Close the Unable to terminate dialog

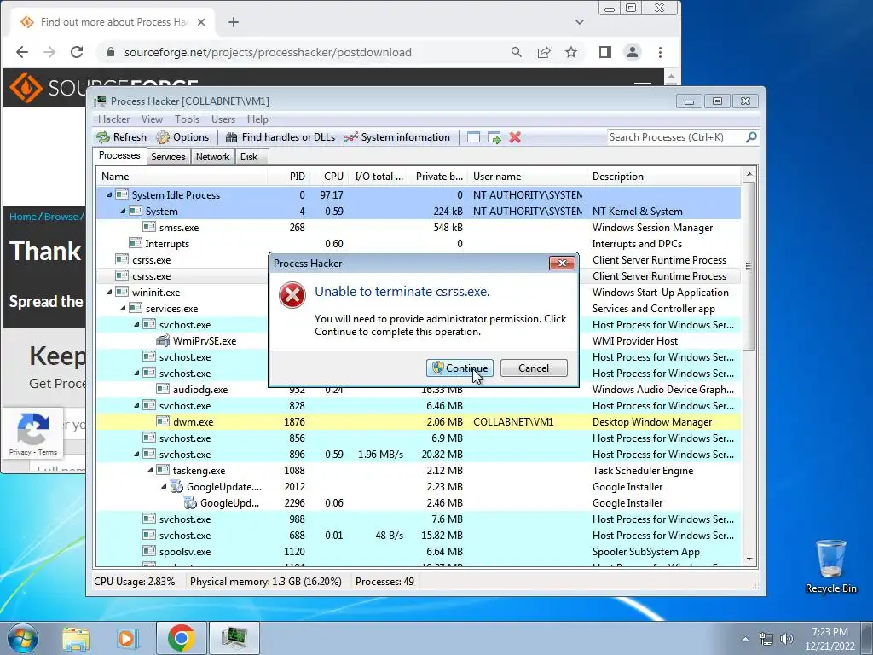tap(562, 263)
